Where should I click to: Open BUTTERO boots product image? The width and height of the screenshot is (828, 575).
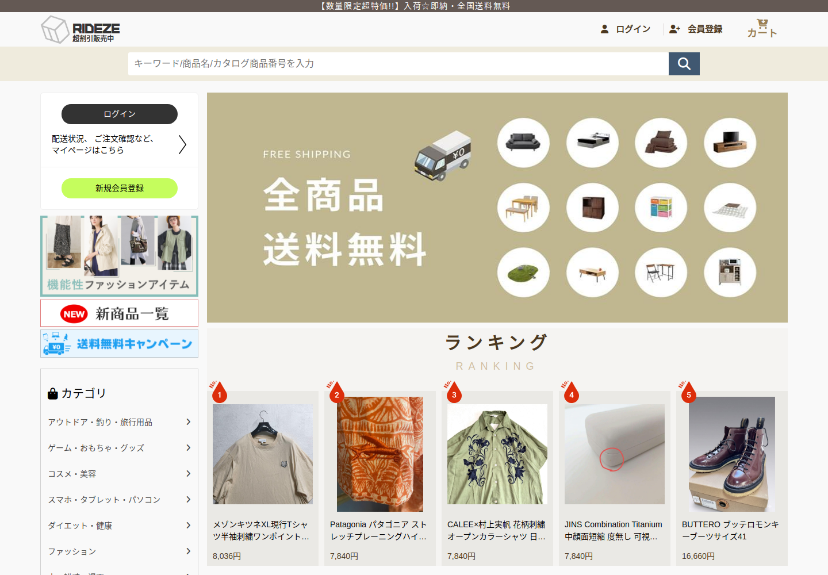pyautogui.click(x=732, y=454)
